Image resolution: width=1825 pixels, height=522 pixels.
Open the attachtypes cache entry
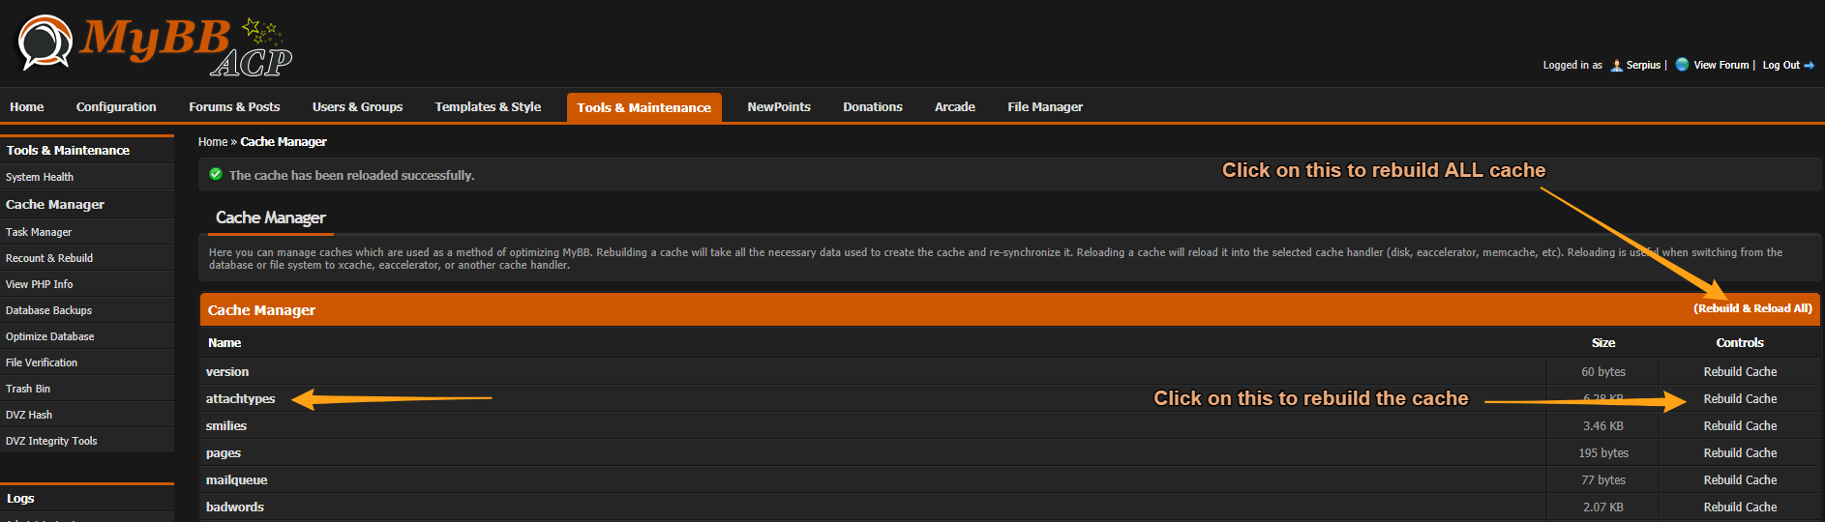coord(241,399)
